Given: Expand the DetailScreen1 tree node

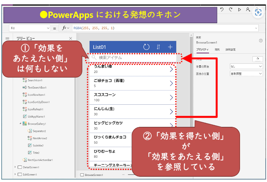Looking at the screenshot, I should click(15, 167).
